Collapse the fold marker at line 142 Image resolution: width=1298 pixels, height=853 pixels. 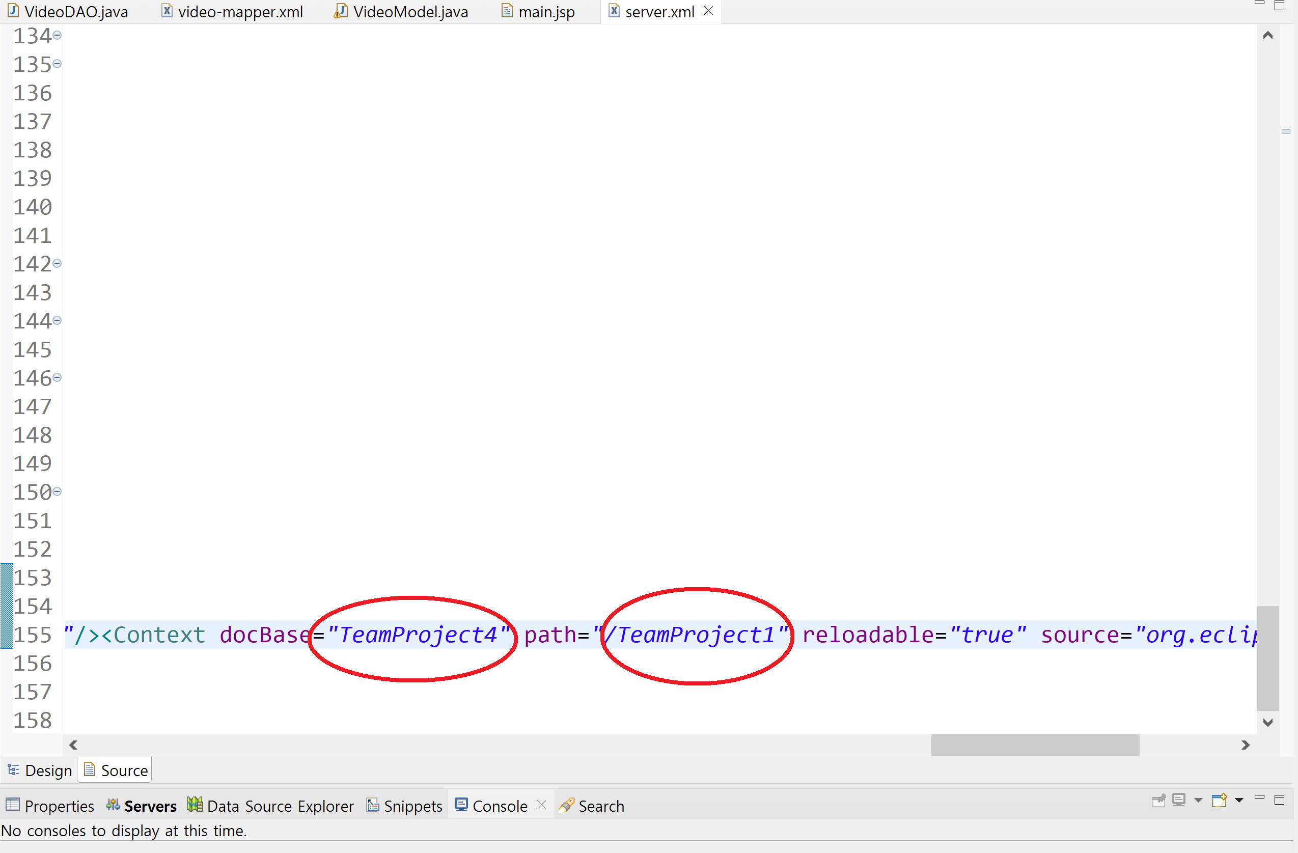[57, 263]
